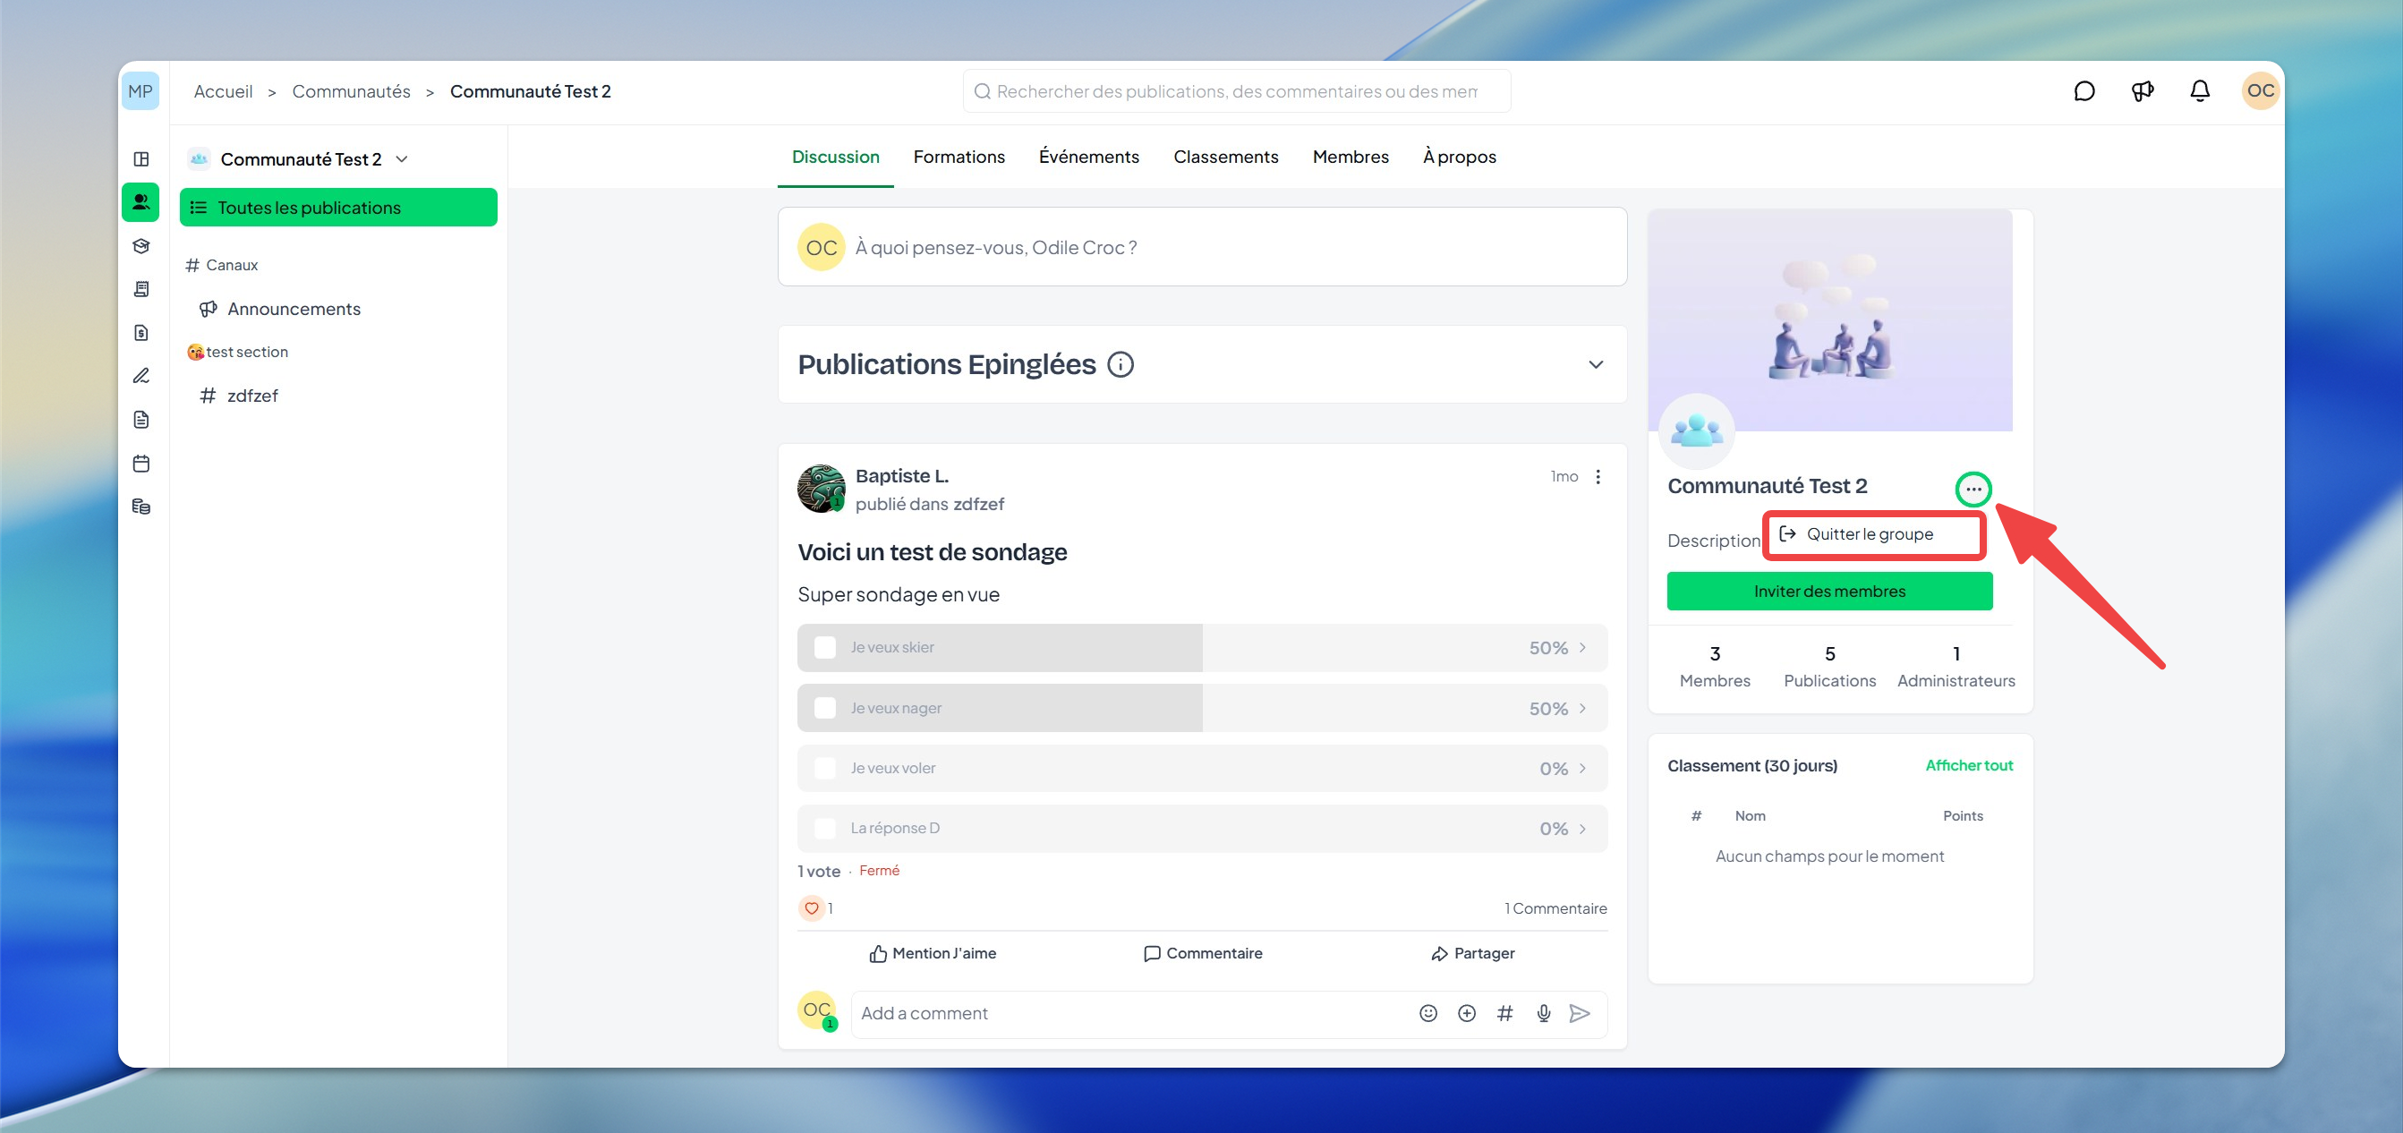Expand voters for 'Je veux skier' chevron
The image size is (2403, 1133).
(x=1582, y=648)
